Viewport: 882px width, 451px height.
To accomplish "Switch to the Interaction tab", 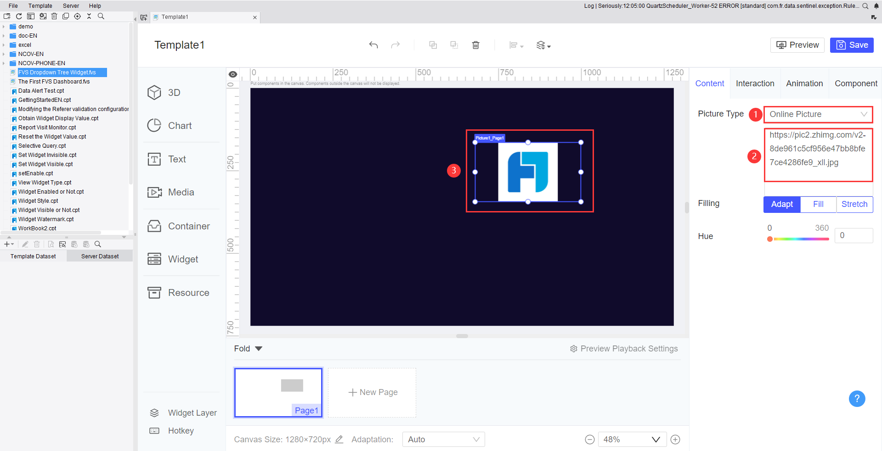I will (x=755, y=84).
